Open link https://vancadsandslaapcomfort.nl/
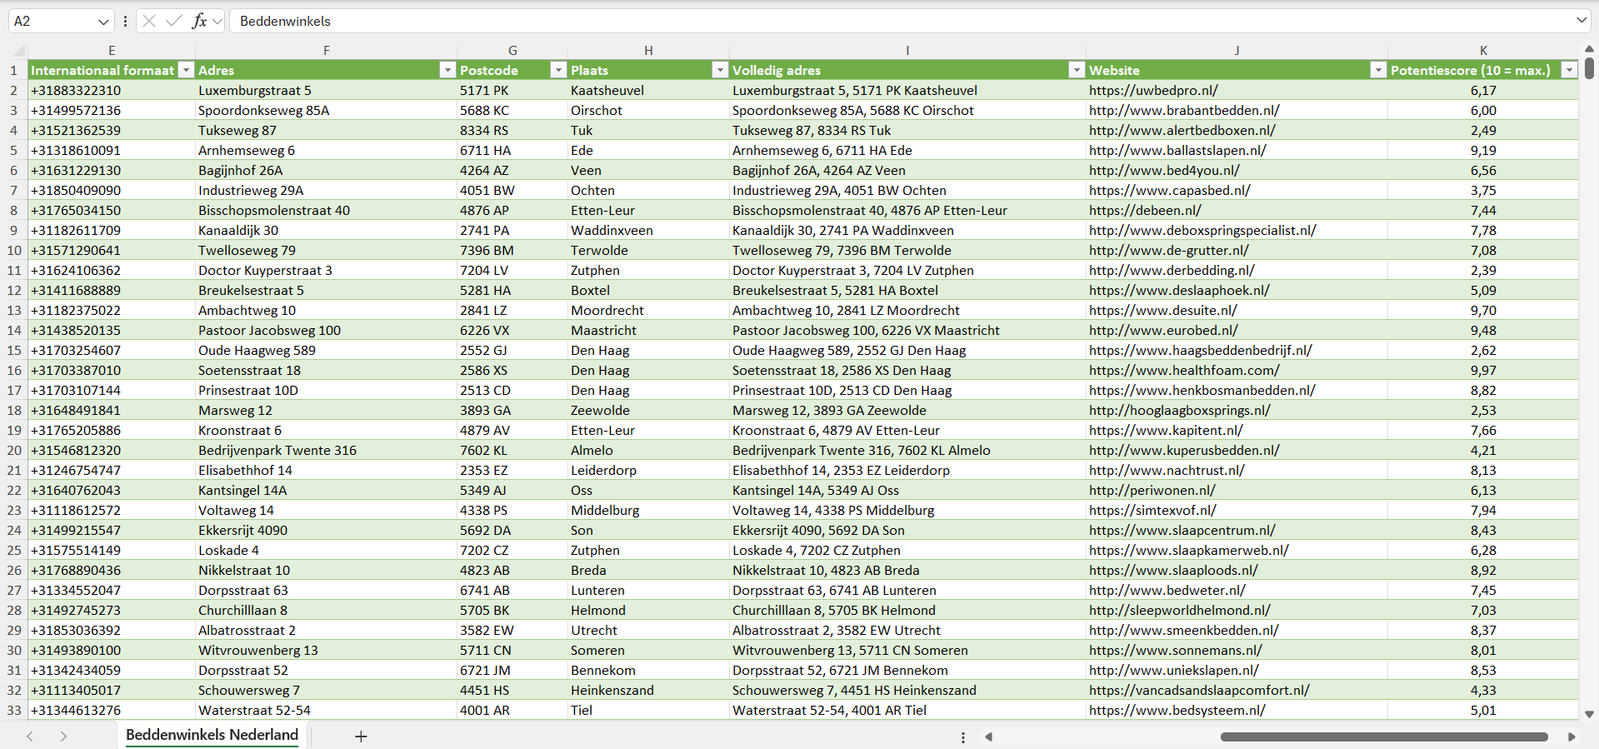Screen dimensions: 1599x749 pos(1199,690)
